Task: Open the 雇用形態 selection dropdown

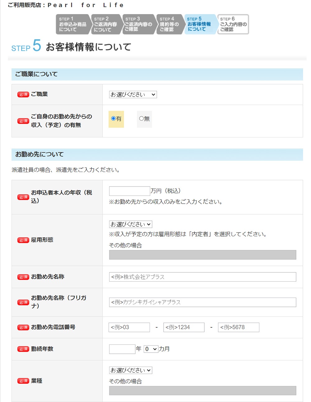Action: [130, 224]
